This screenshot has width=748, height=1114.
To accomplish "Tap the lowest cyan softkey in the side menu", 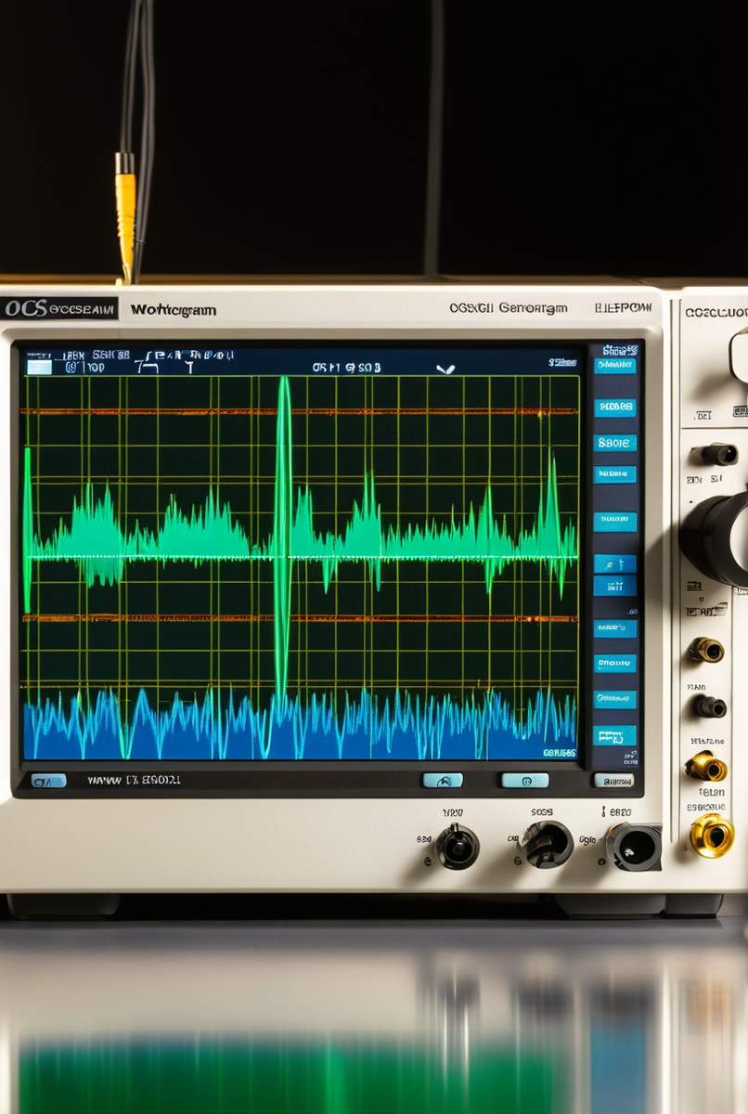I will pyautogui.click(x=615, y=736).
